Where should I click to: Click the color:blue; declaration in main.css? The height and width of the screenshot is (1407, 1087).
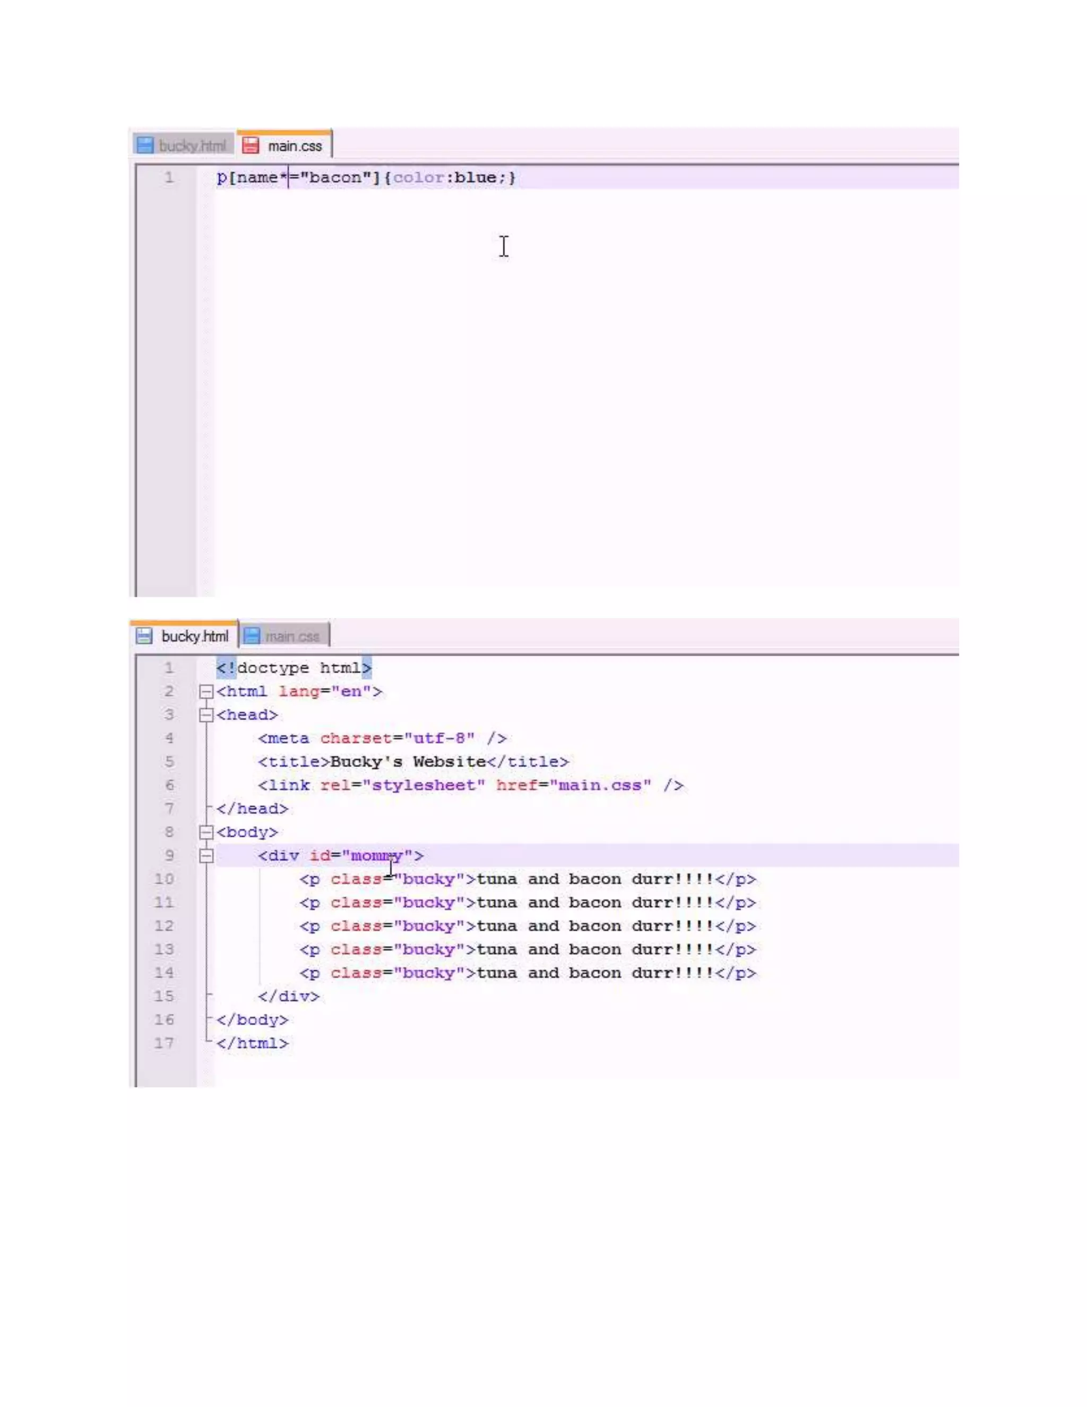coord(451,177)
